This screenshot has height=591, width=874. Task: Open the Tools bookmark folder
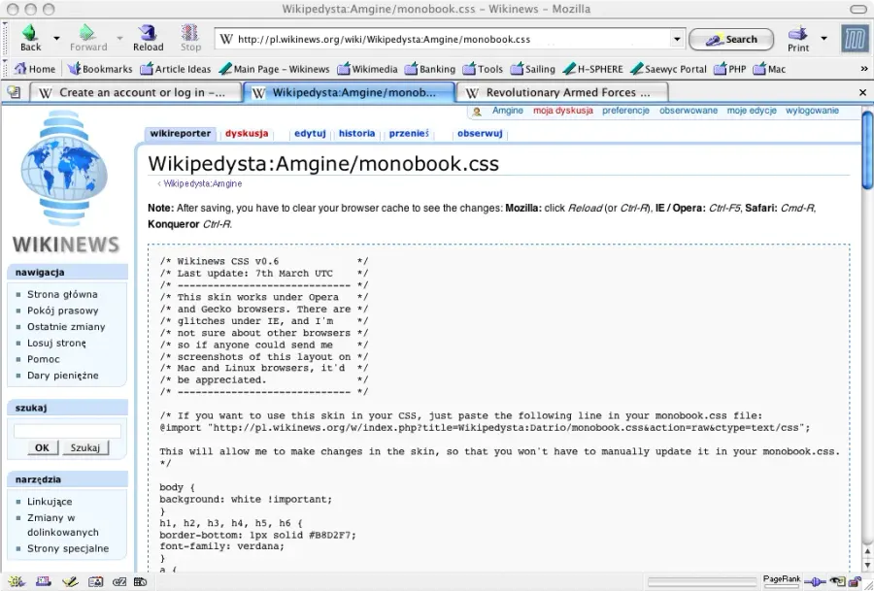[x=483, y=69]
